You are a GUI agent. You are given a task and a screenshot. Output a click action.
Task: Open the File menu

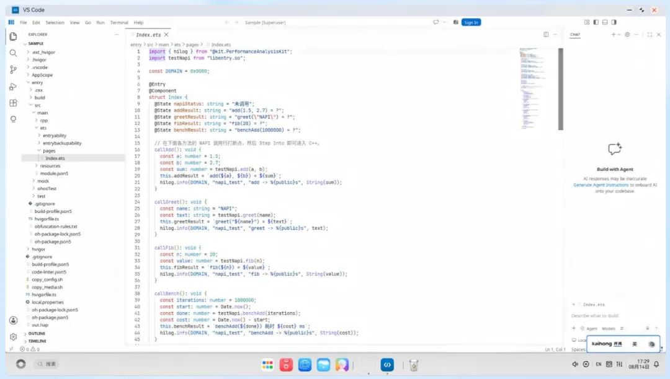[x=23, y=22]
